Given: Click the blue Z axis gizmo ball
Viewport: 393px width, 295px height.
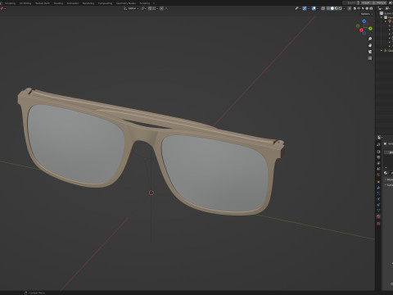Looking at the screenshot, I should pyautogui.click(x=364, y=21).
